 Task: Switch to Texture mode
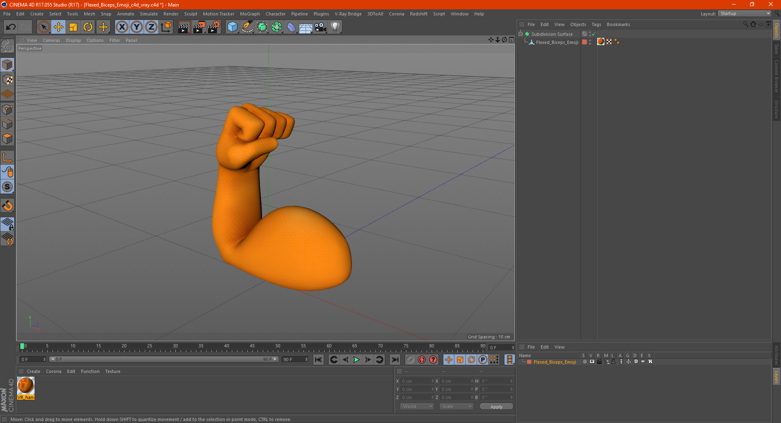tap(7, 80)
